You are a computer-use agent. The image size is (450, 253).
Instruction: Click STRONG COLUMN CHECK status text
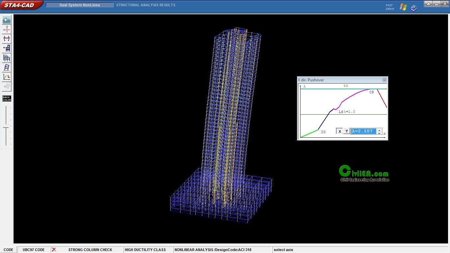90,250
